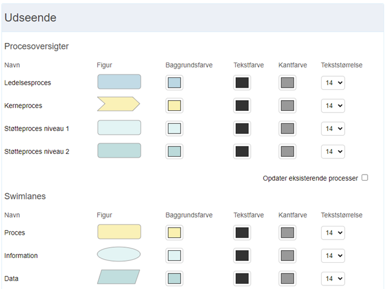Click the Proces yellow rectangle figure
This screenshot has height=289, width=386.
point(119,232)
